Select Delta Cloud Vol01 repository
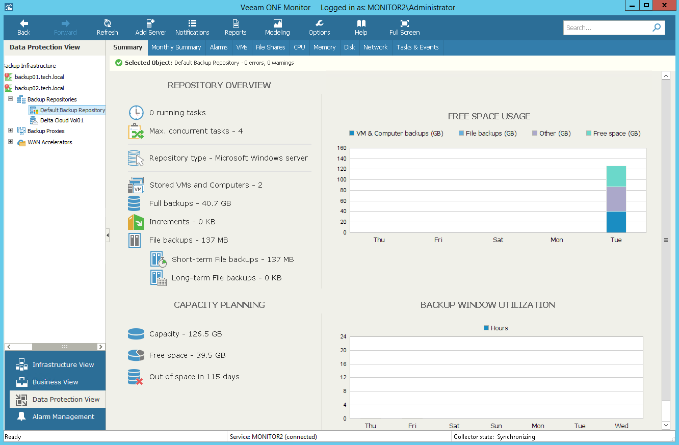This screenshot has width=679, height=445. (62, 120)
